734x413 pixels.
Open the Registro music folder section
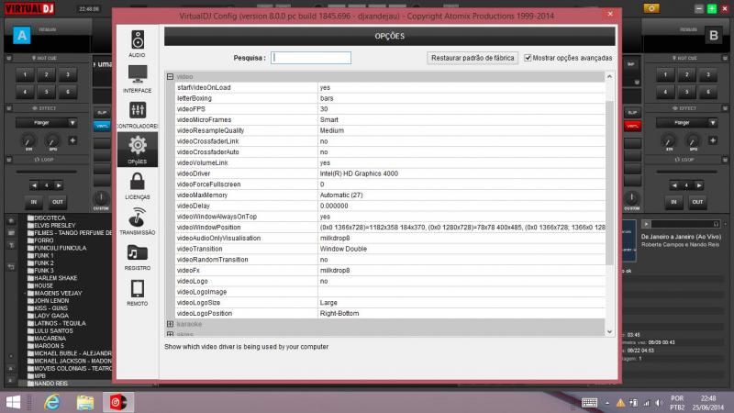pyautogui.click(x=137, y=257)
